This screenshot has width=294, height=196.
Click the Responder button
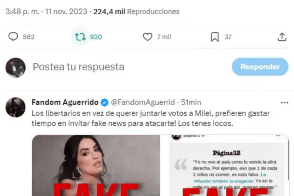point(260,67)
